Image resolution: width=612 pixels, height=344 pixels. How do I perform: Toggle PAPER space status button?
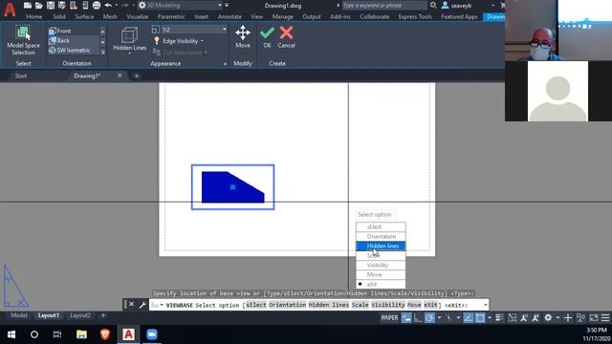click(x=389, y=318)
